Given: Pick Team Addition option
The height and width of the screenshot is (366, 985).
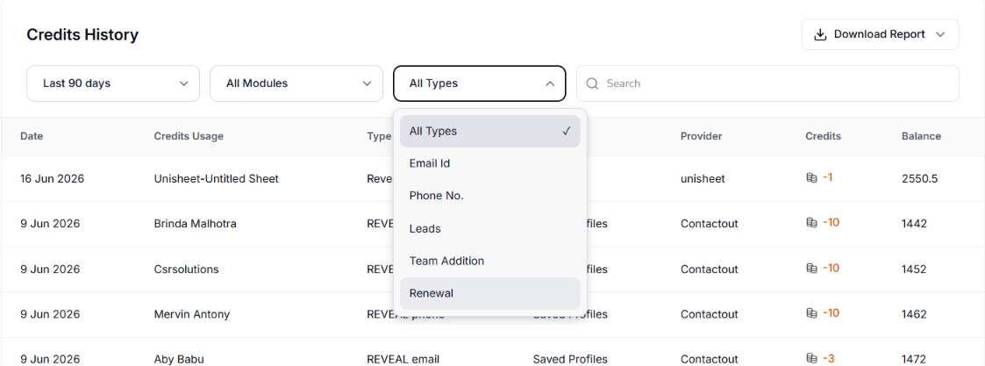Looking at the screenshot, I should [x=490, y=261].
